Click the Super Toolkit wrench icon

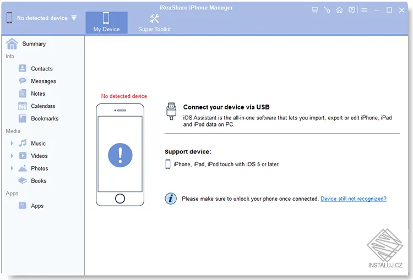tap(154, 19)
